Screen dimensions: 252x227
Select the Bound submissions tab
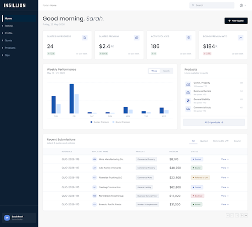tap(237, 141)
